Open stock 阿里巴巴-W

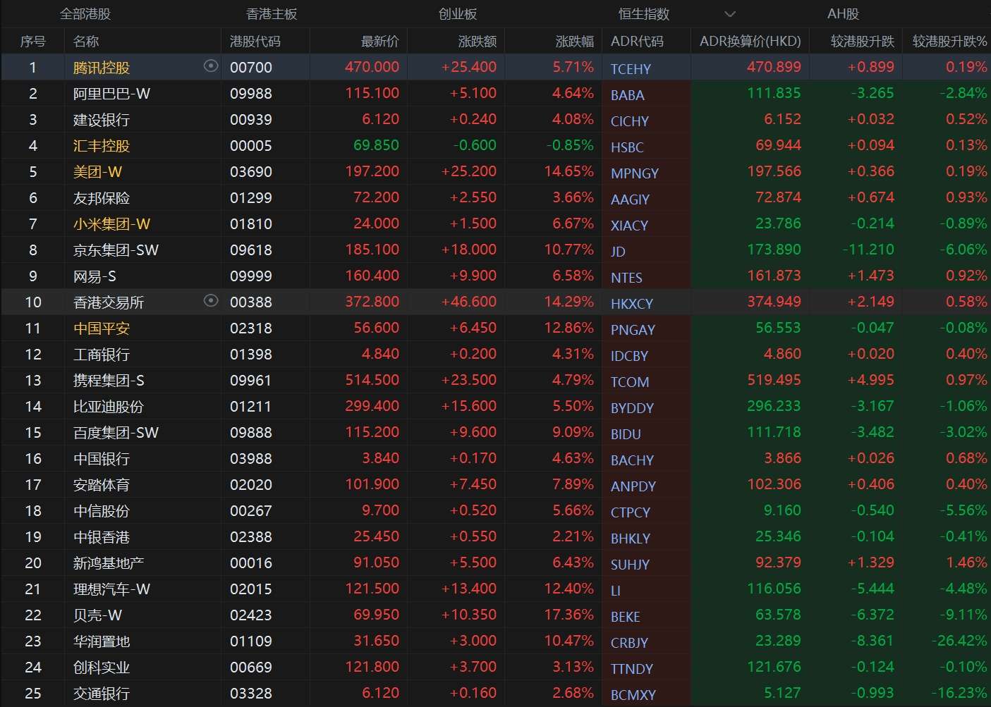(112, 92)
